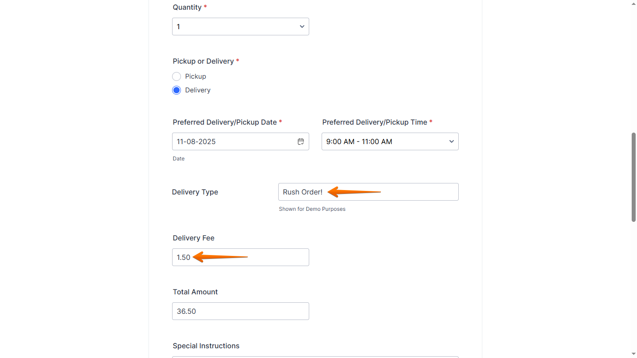Select the Delivery Fee value 1.50
The image size is (637, 358).
coord(184,257)
